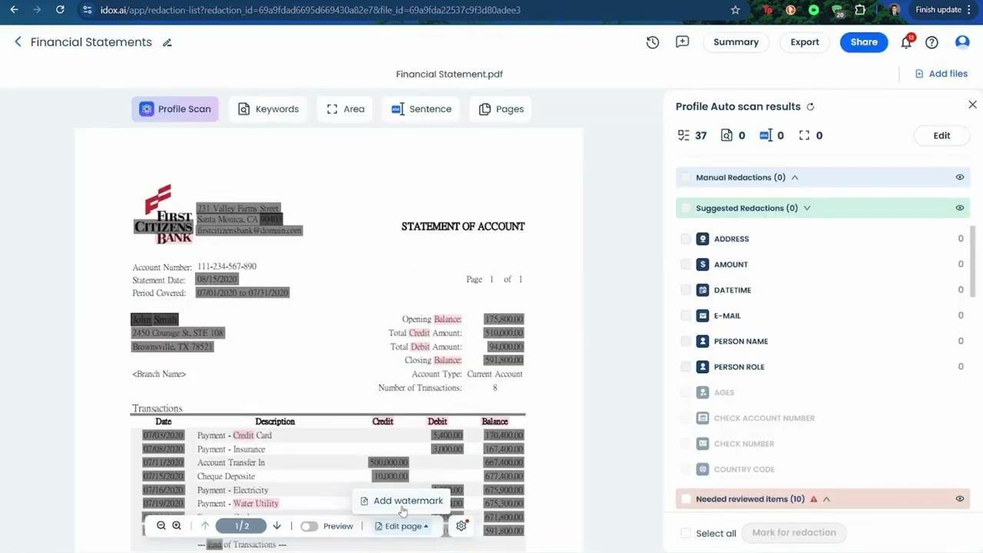This screenshot has width=983, height=553.
Task: Open notifications bell
Action: click(x=906, y=42)
